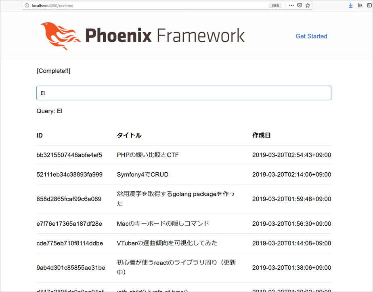Click title VTuberの選曲傾向を可視化してみた

click(x=167, y=243)
